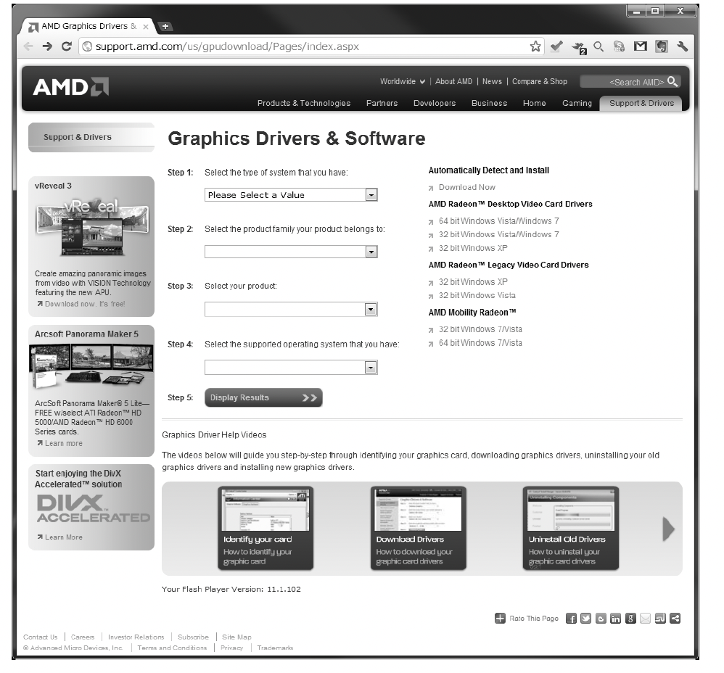This screenshot has width=724, height=673.
Task: Click Compare & Shop link
Action: tap(539, 82)
